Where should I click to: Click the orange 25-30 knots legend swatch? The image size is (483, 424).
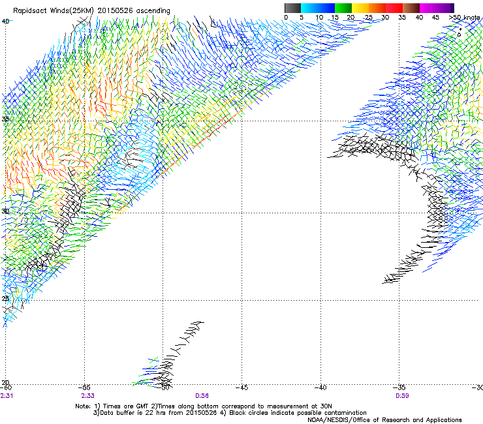(377, 8)
